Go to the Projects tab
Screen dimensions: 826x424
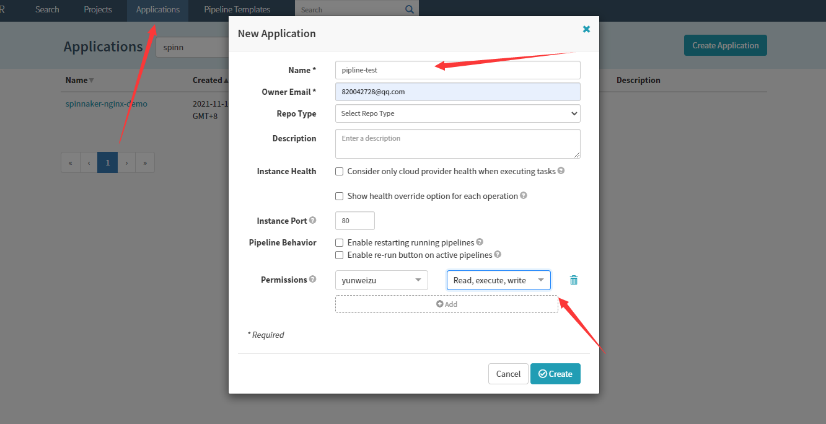click(x=98, y=9)
